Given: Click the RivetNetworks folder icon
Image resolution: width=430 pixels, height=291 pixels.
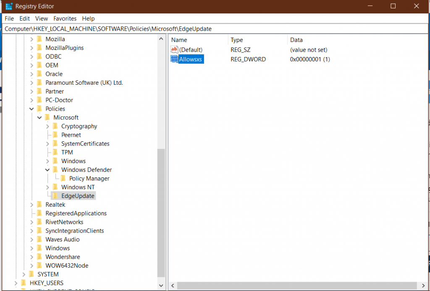Looking at the screenshot, I should click(x=39, y=222).
